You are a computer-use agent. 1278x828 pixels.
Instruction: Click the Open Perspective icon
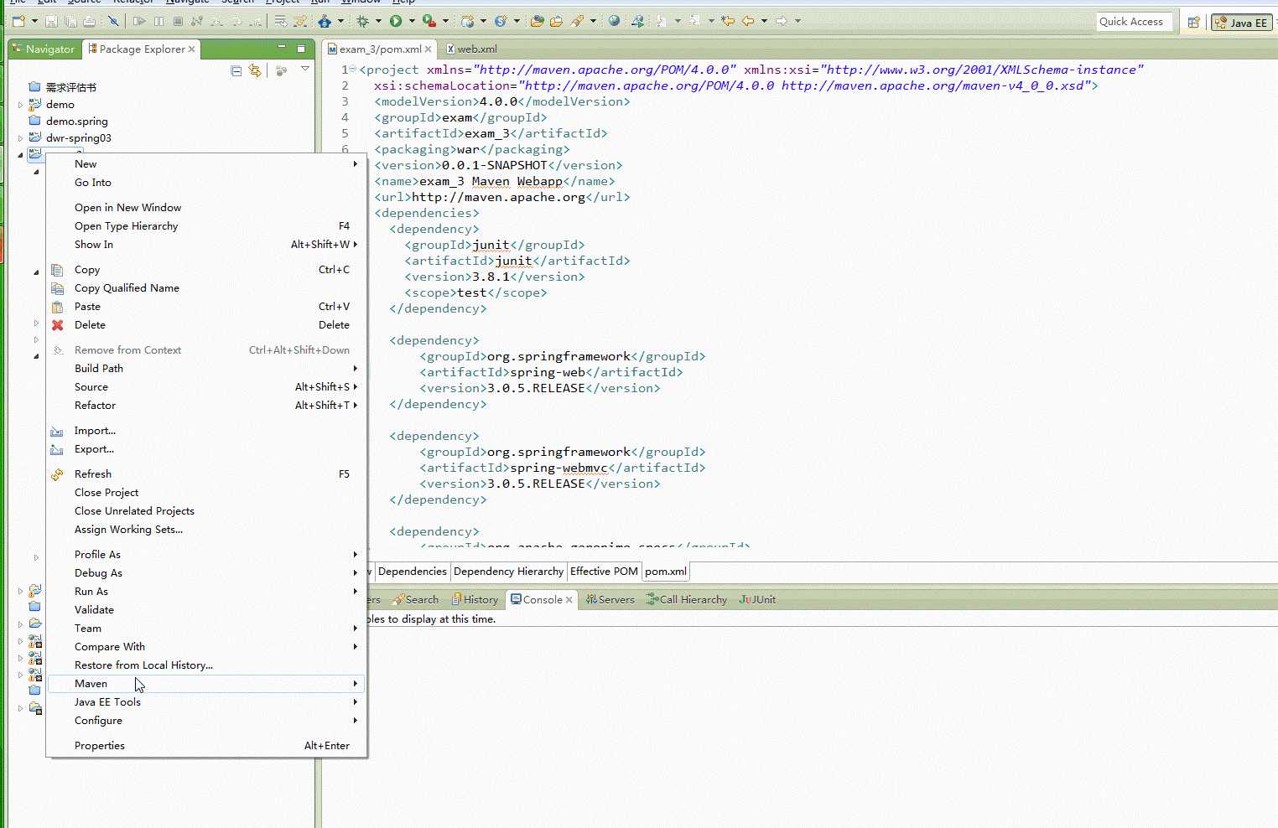[1193, 23]
